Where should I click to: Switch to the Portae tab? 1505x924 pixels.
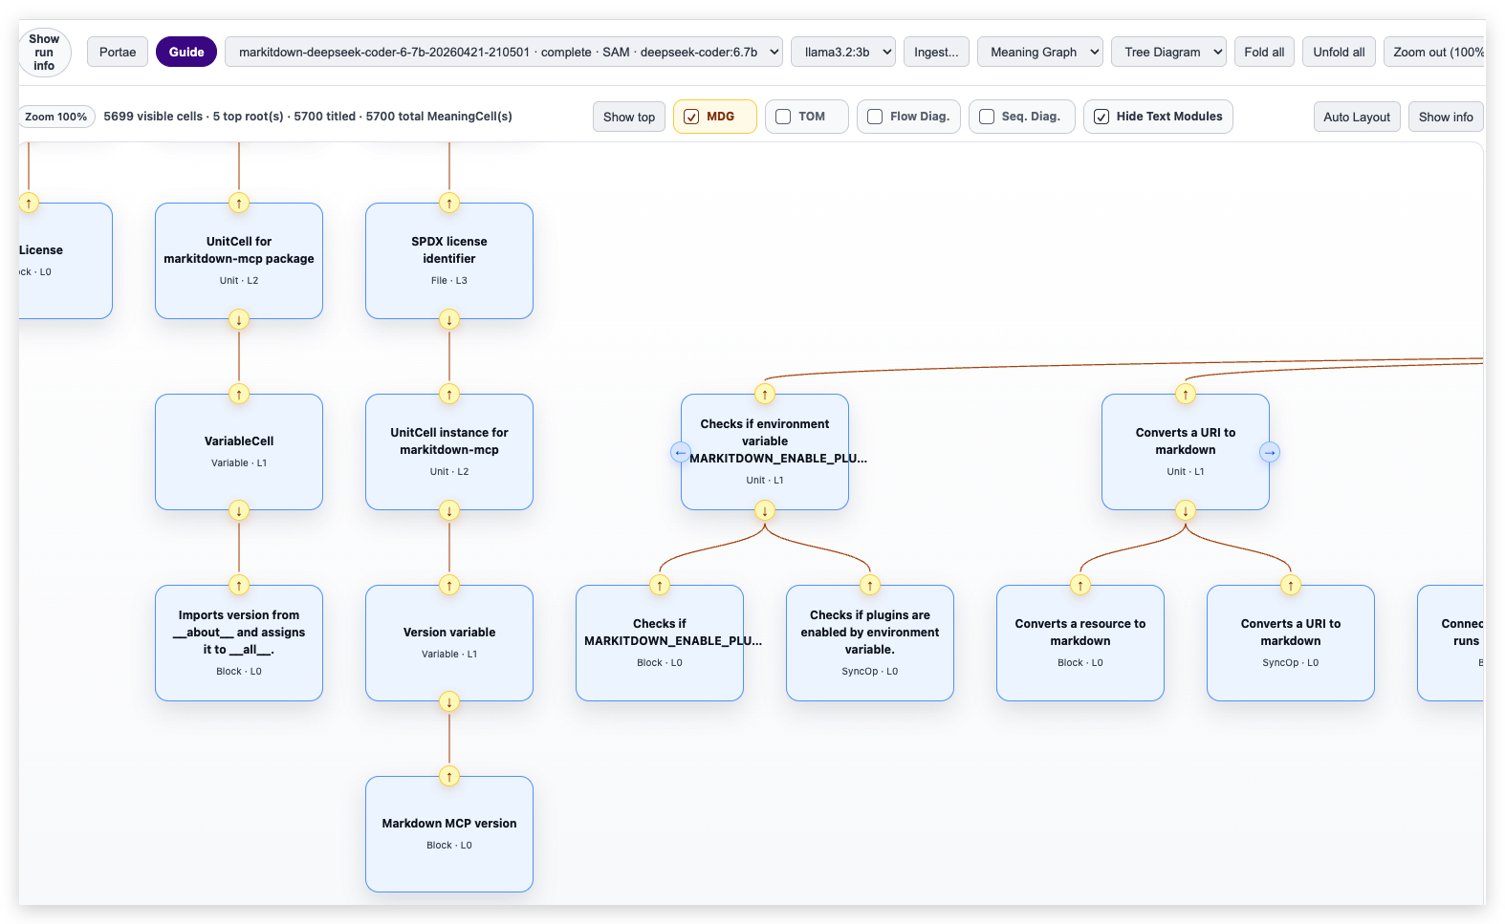click(x=118, y=52)
